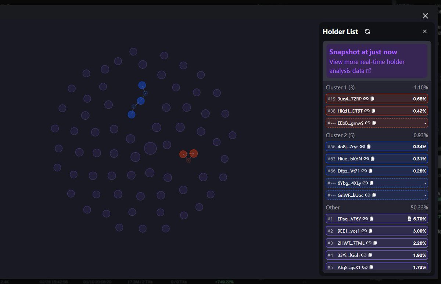Click the right orange cluster bubble
Image resolution: width=441 pixels, height=284 pixels.
[194, 153]
